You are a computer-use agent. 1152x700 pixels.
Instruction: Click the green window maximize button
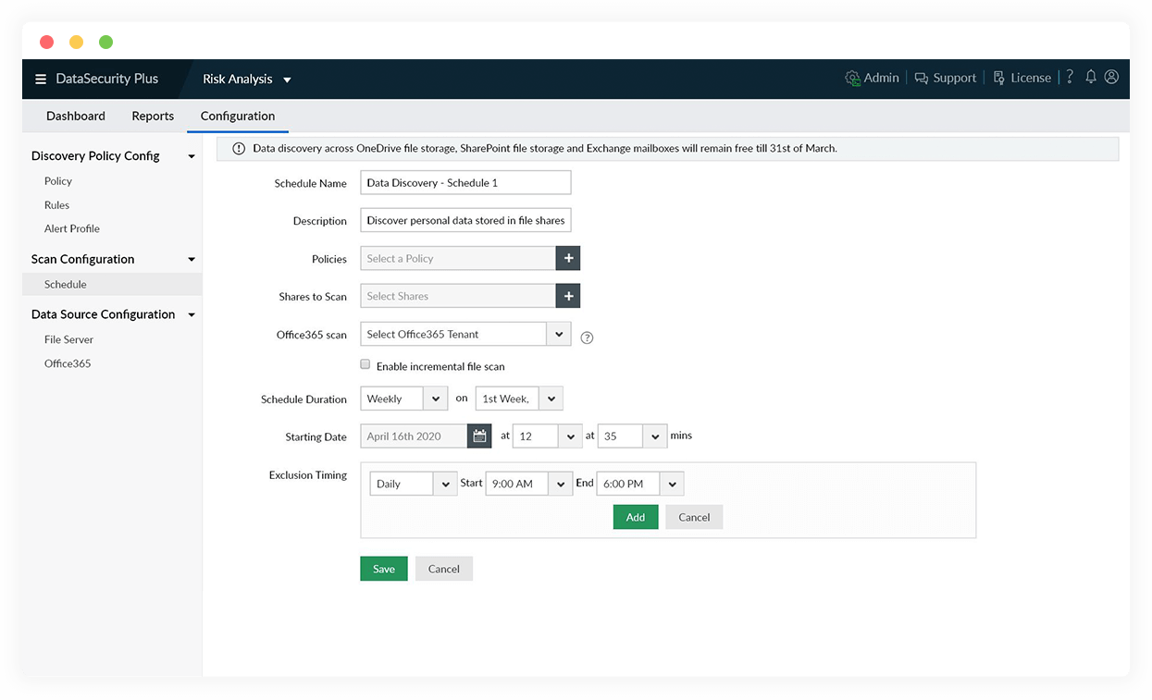click(x=105, y=42)
